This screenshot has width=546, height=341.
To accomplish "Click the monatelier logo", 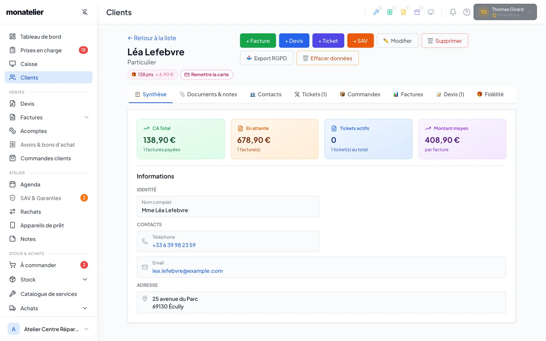I will [25, 12].
